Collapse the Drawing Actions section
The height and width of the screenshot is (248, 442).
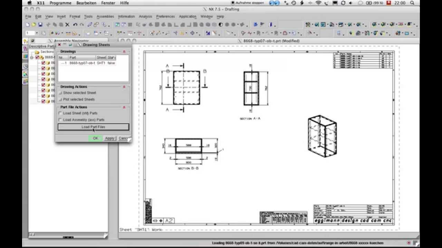(x=124, y=87)
